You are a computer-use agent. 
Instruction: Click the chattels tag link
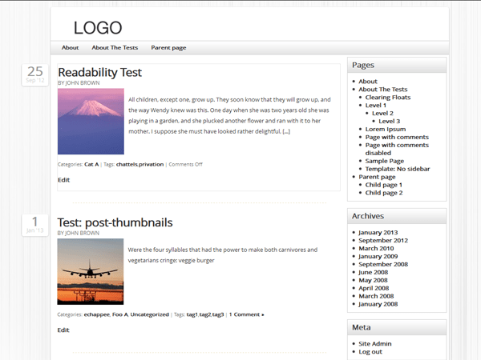tap(127, 164)
